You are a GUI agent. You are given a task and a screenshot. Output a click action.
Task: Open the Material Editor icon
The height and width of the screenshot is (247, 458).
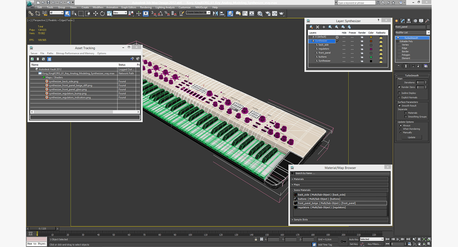click(x=260, y=13)
